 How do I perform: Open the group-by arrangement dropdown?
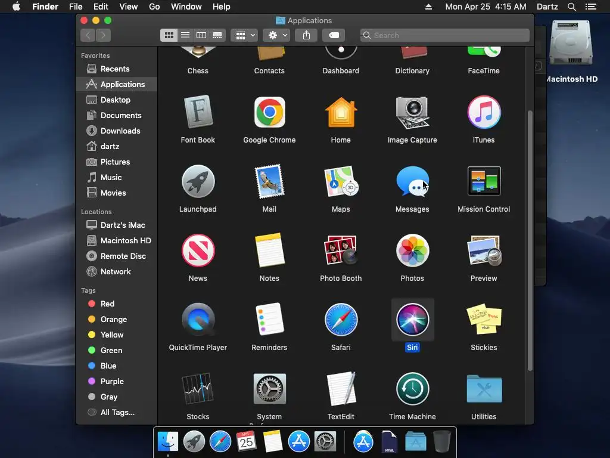[244, 35]
